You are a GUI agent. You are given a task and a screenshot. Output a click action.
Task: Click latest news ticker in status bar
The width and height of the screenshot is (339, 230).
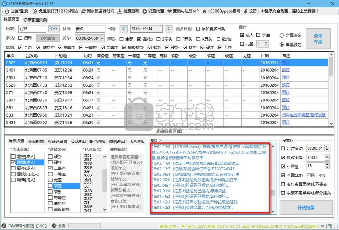(x=239, y=226)
